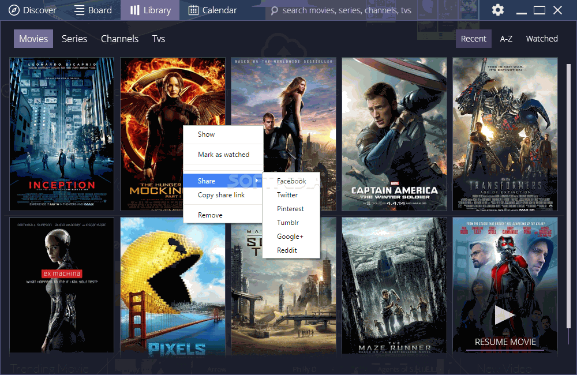This screenshot has width=577, height=375.
Task: Share to Pinterest
Action: click(x=291, y=209)
